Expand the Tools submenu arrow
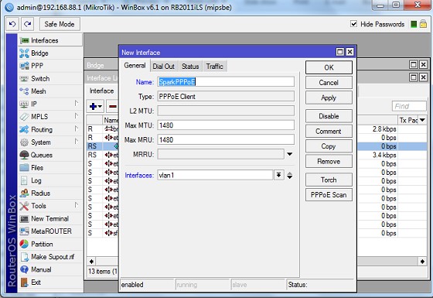The width and height of the screenshot is (433, 298). [77, 205]
